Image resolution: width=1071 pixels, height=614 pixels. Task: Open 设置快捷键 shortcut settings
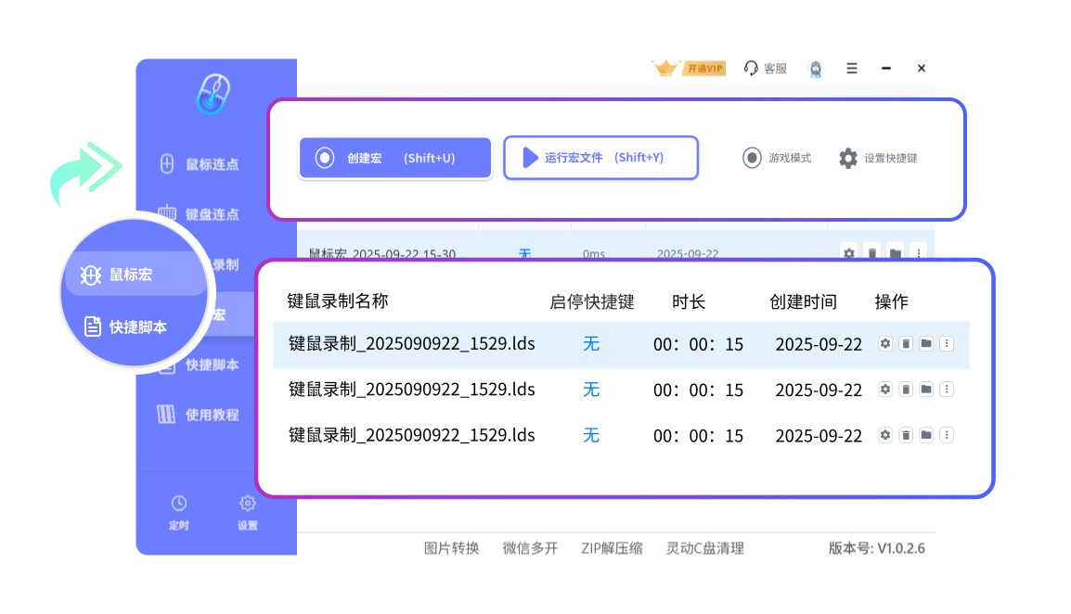[878, 158]
